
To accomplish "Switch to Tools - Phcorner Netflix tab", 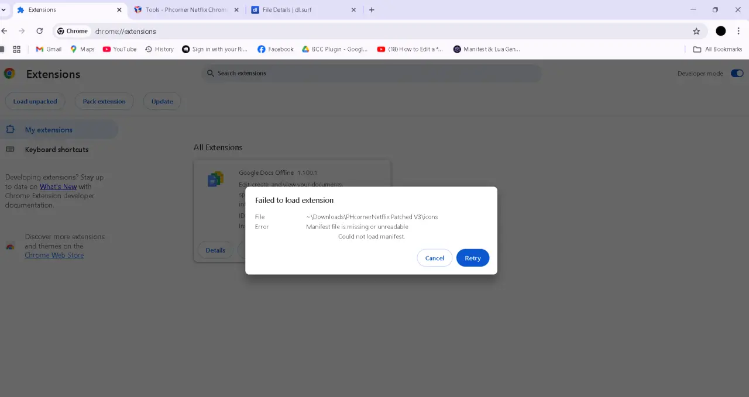I will (x=186, y=10).
